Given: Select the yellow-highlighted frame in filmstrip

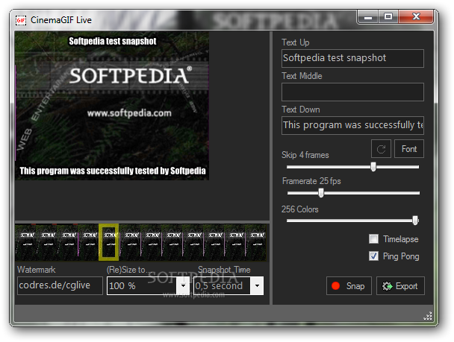Looking at the screenshot, I should click(108, 242).
